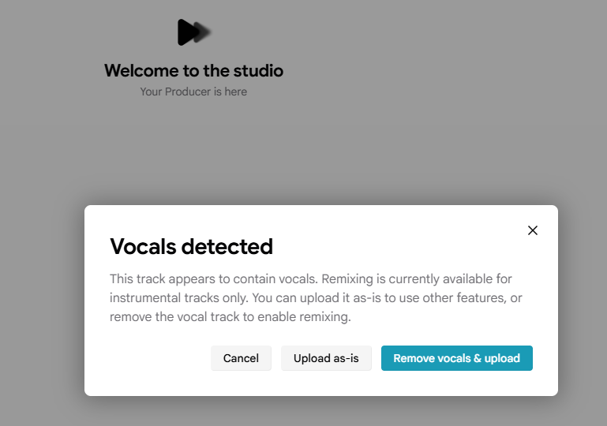Click the Welcome to the studio heading
607x426 pixels.
pos(193,71)
